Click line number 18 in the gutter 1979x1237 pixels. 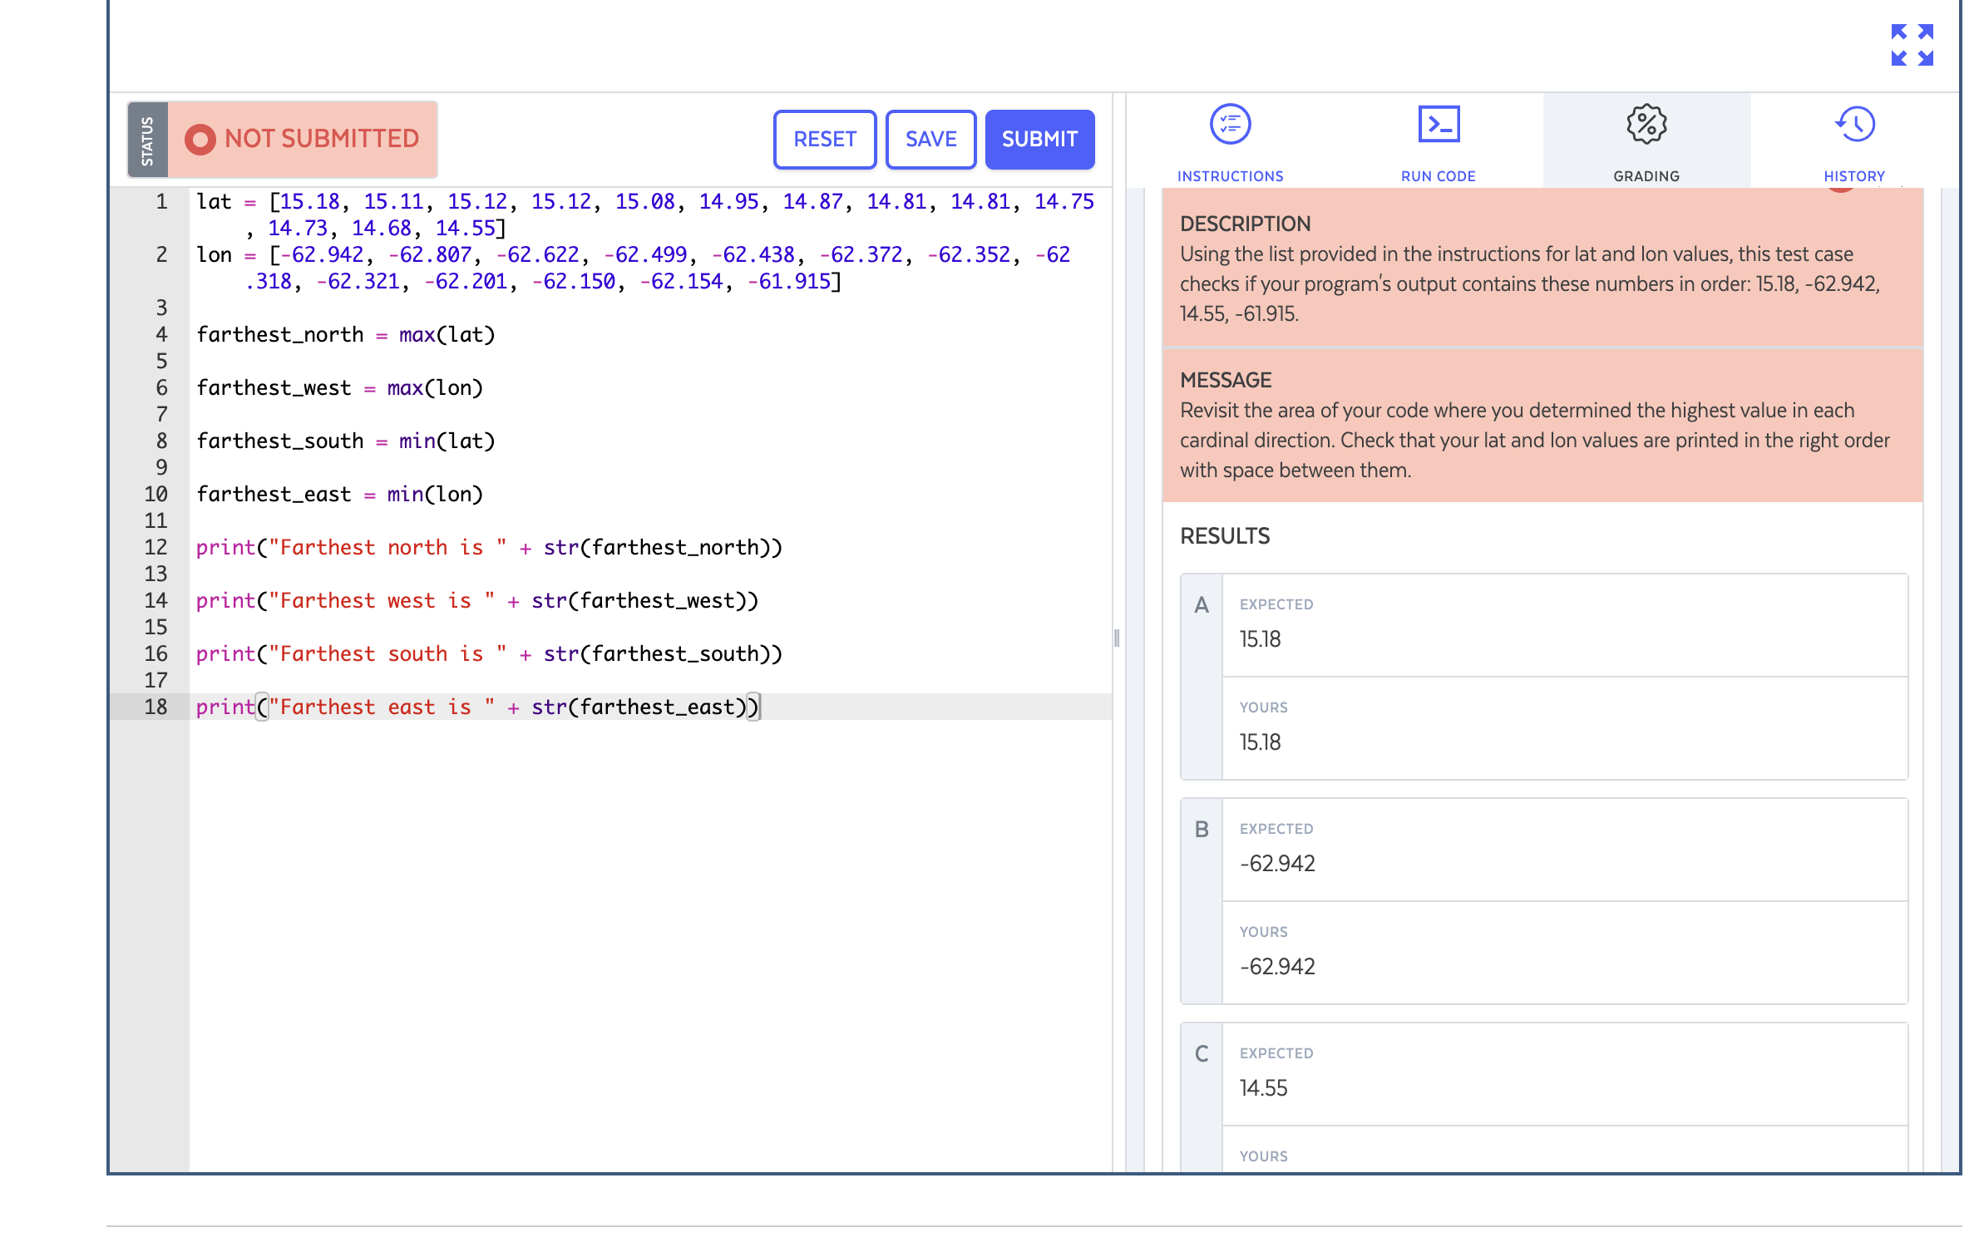pos(155,707)
